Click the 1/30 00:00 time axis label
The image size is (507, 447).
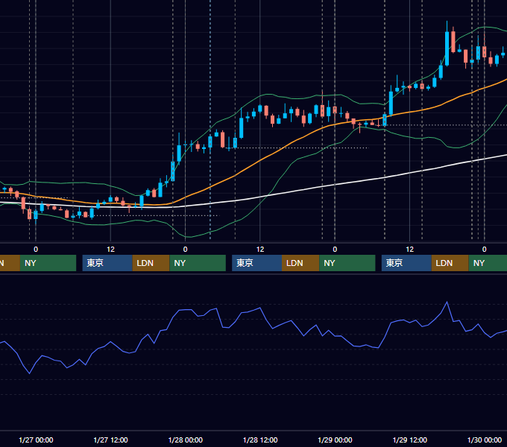click(x=485, y=440)
